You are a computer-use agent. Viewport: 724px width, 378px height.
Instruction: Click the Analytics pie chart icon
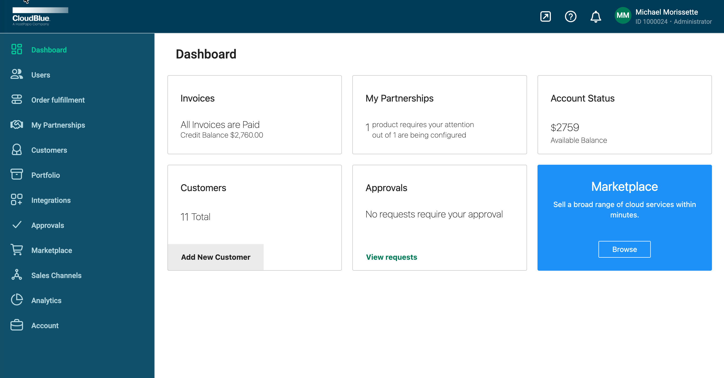16,300
